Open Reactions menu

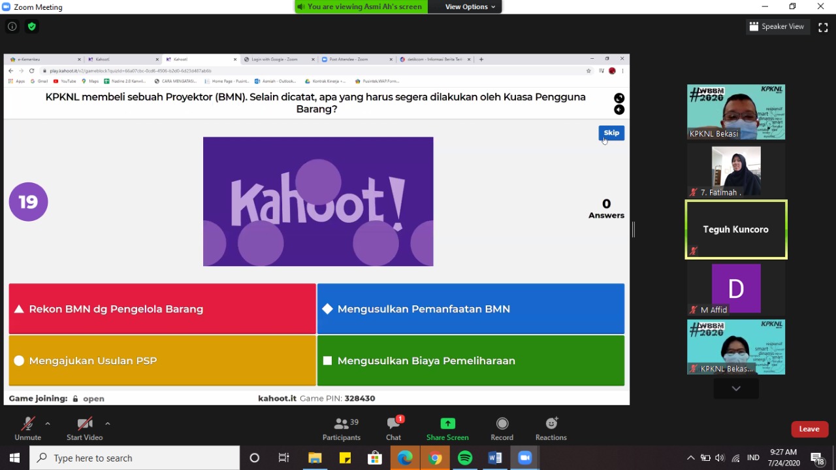[551, 429]
